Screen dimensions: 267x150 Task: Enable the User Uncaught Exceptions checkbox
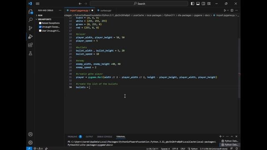point(40,31)
